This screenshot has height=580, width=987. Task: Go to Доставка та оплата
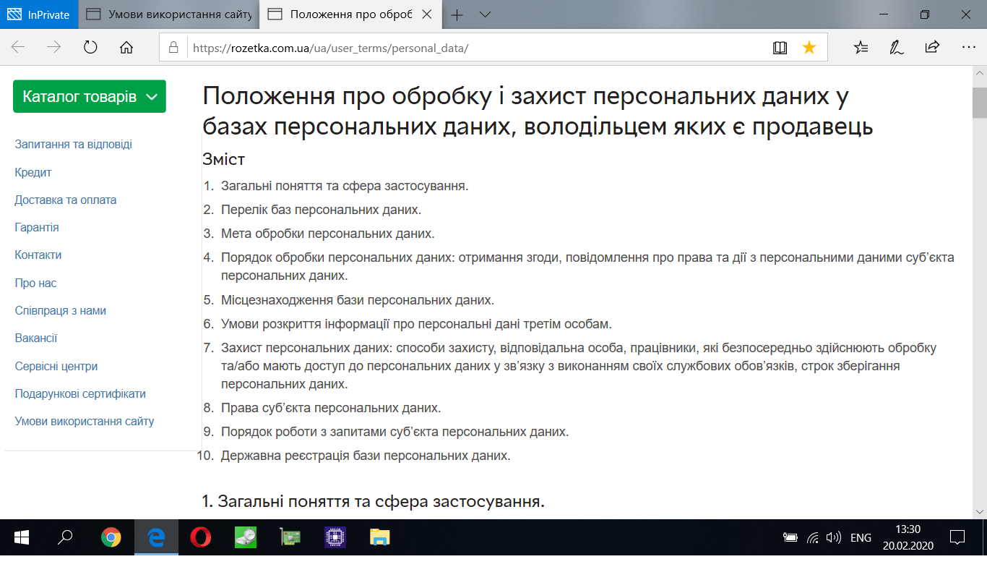coord(66,200)
